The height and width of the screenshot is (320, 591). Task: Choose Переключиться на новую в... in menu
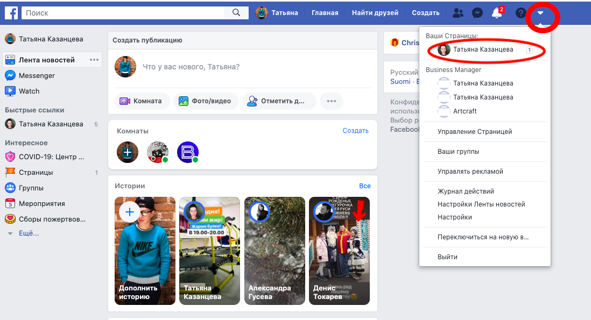click(483, 237)
